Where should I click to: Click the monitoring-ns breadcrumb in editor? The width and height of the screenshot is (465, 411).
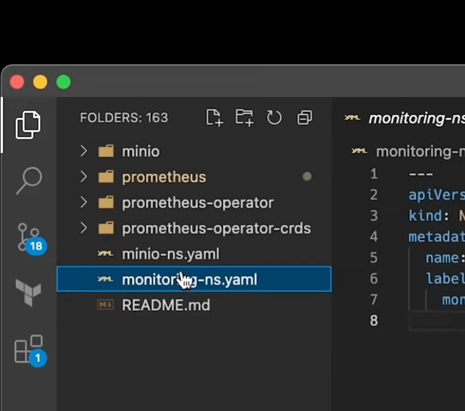tap(420, 152)
